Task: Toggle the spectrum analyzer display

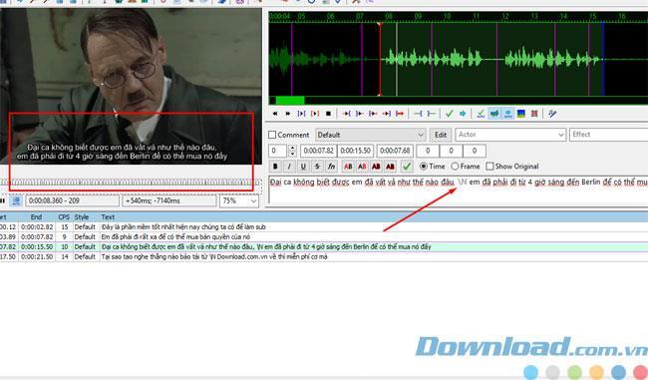Action: pos(520,114)
